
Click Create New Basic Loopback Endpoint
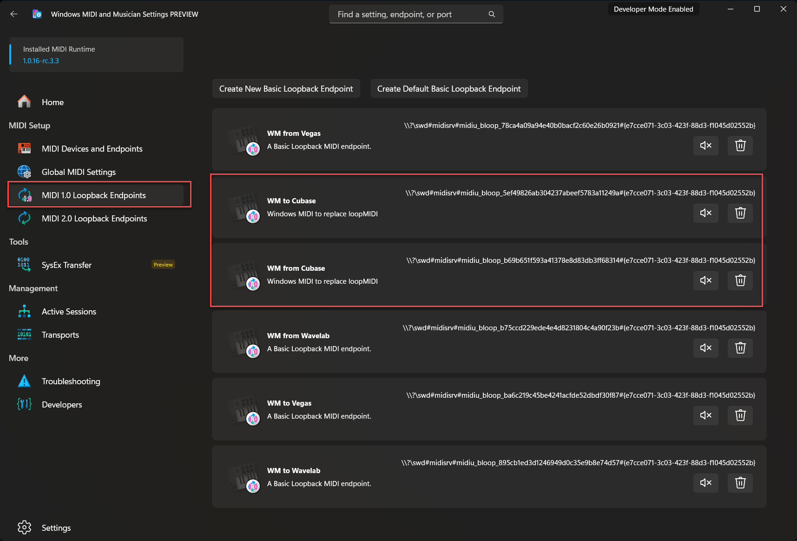[286, 89]
